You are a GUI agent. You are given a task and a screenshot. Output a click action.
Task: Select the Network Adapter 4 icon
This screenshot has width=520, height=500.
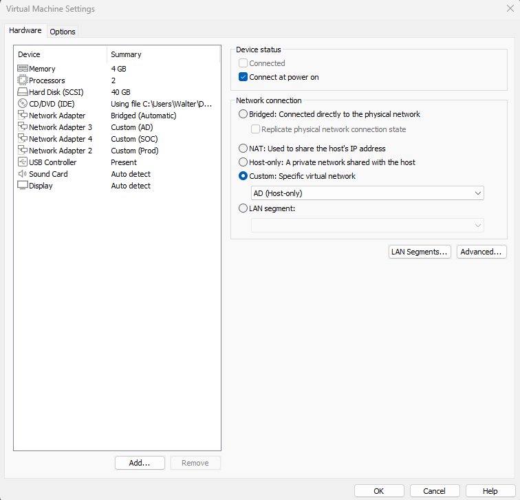point(22,139)
